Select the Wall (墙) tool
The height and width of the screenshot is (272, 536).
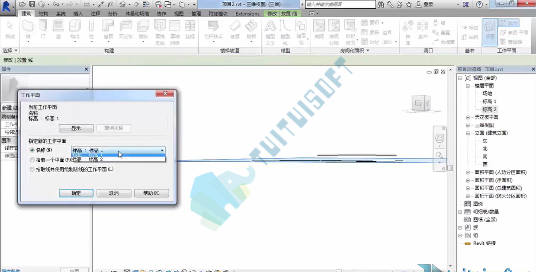[x=28, y=30]
